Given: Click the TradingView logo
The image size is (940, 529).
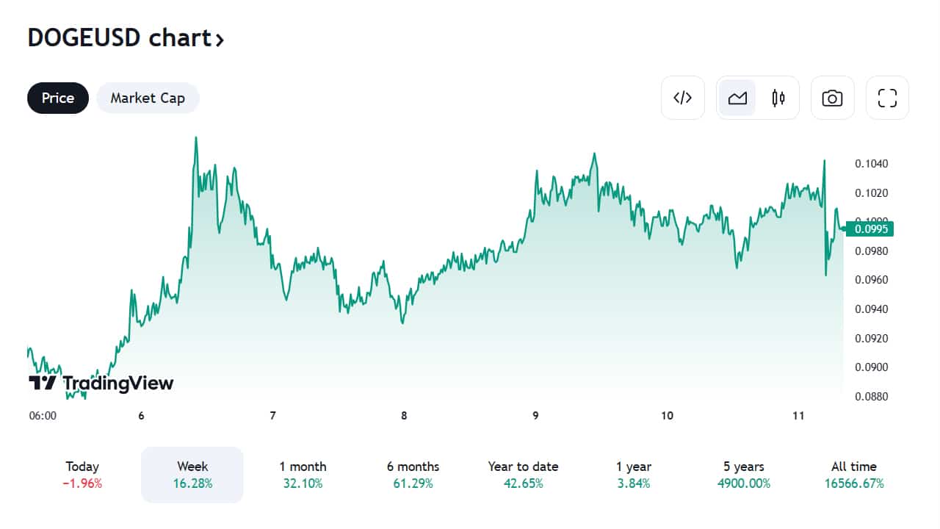Looking at the screenshot, I should click(101, 383).
